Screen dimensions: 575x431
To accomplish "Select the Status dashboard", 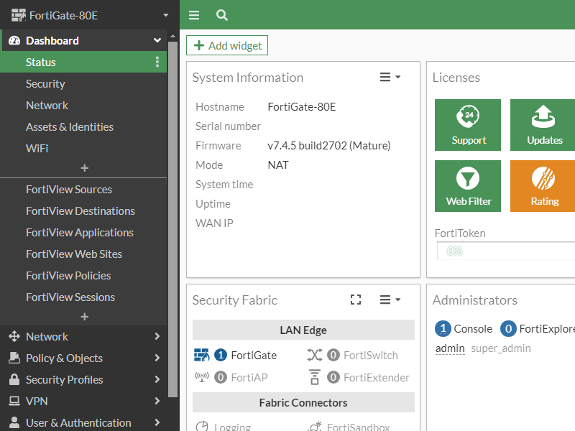I will tap(83, 62).
